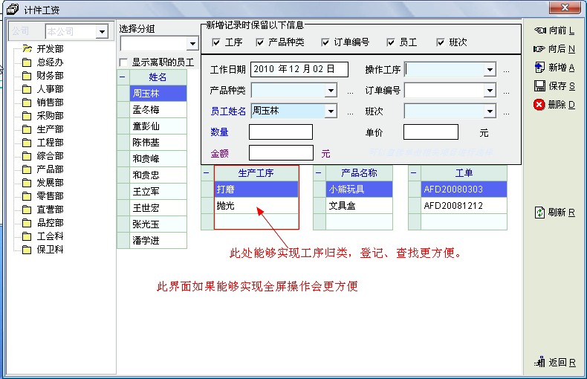Click the 新增 (add new) icon
The width and height of the screenshot is (587, 379).
click(x=540, y=68)
